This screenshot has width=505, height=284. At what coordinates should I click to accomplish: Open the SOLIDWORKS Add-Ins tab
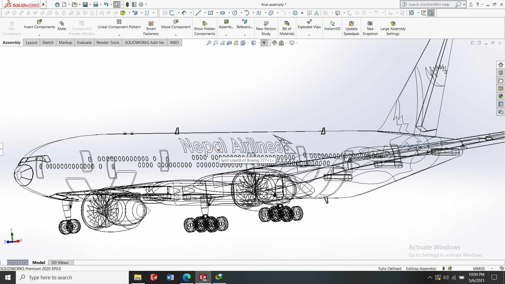[x=144, y=43]
